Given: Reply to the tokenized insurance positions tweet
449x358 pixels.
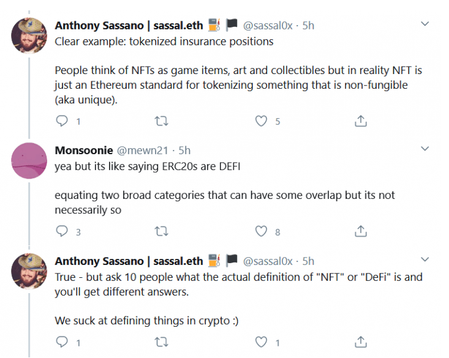Looking at the screenshot, I should tap(62, 121).
